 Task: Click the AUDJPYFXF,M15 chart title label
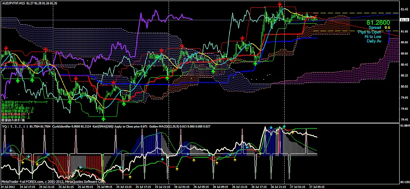15,3
